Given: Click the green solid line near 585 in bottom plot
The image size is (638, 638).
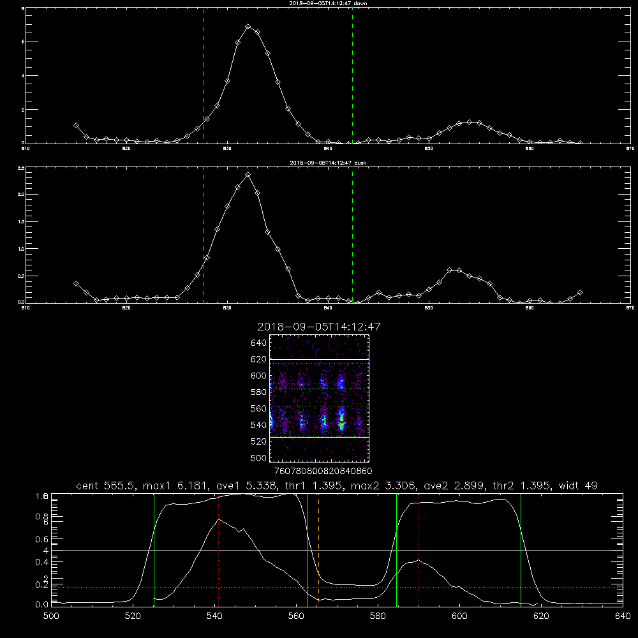Looking at the screenshot, I should (396, 549).
